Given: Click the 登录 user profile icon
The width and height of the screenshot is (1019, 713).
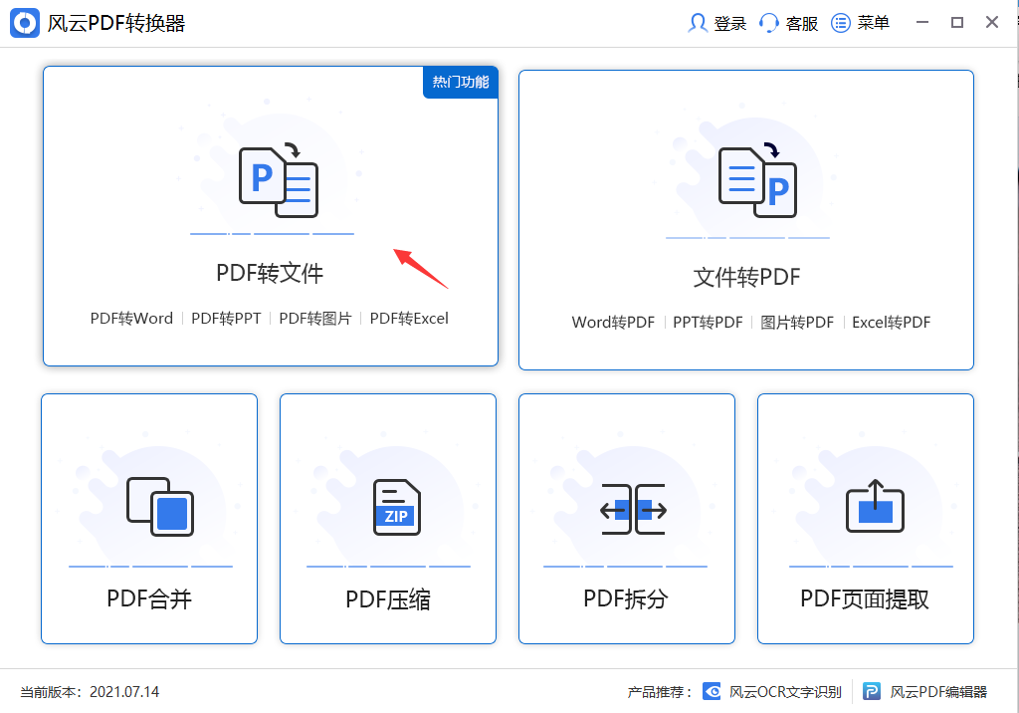Looking at the screenshot, I should [x=698, y=23].
